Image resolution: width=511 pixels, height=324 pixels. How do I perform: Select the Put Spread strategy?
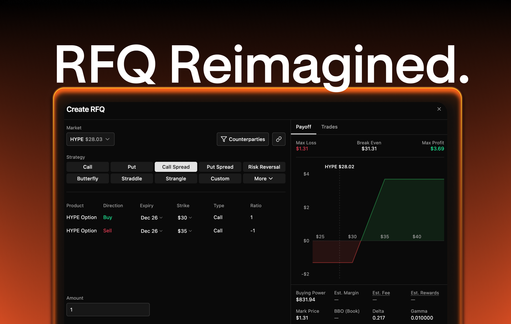[220, 167]
